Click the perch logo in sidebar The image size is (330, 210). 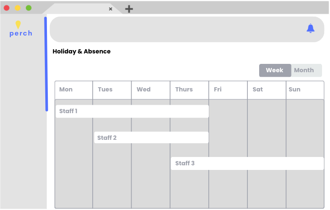click(x=21, y=29)
